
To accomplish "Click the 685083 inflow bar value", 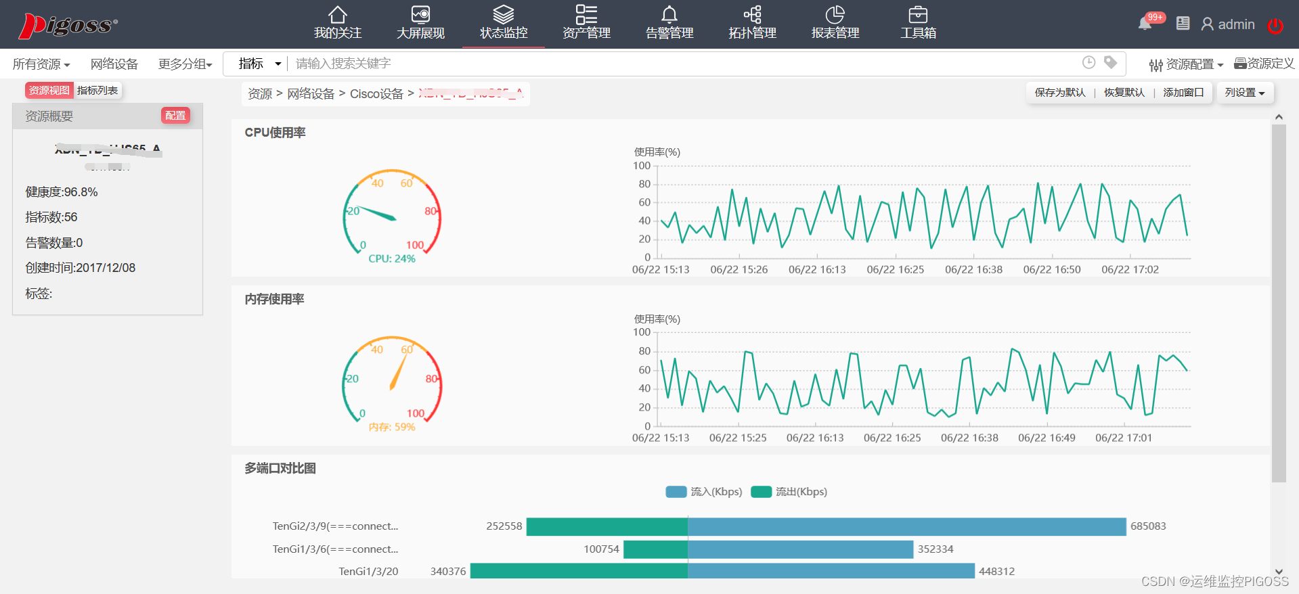I will (x=1148, y=526).
